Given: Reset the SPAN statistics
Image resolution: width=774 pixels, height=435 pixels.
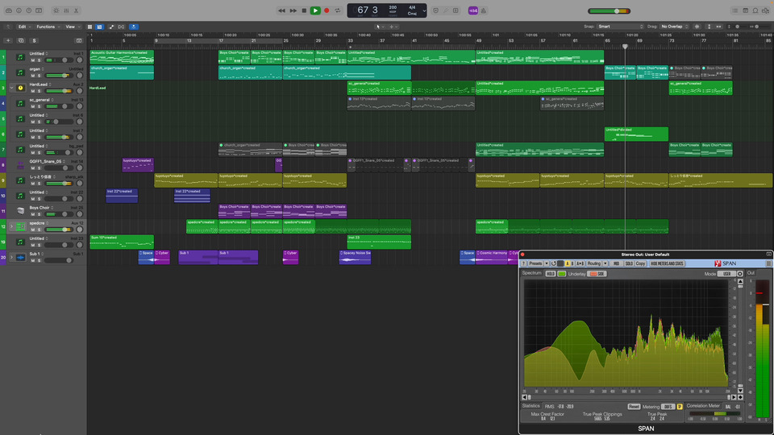Looking at the screenshot, I should click(x=634, y=406).
